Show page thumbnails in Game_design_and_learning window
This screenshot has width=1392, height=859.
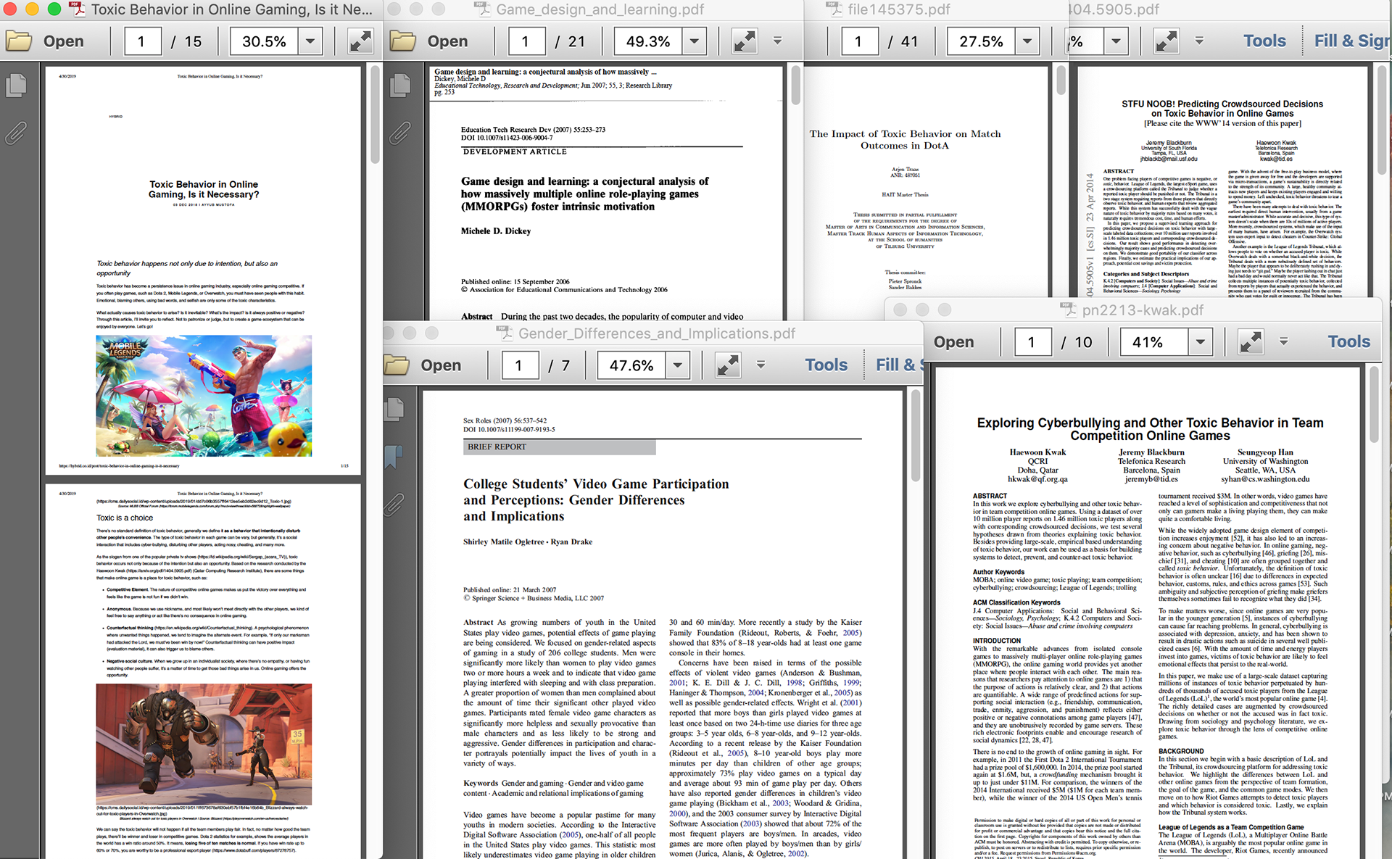tap(399, 86)
